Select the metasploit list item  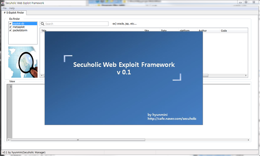point(19,27)
